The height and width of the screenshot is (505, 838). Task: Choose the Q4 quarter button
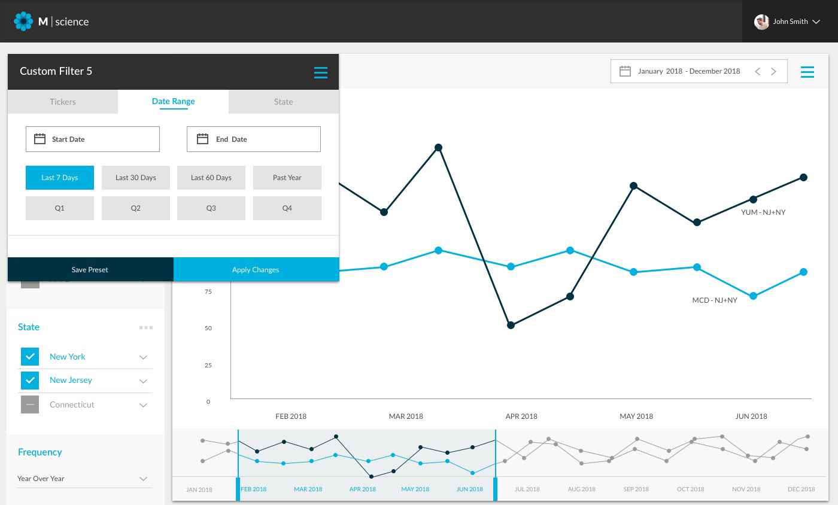(x=287, y=208)
